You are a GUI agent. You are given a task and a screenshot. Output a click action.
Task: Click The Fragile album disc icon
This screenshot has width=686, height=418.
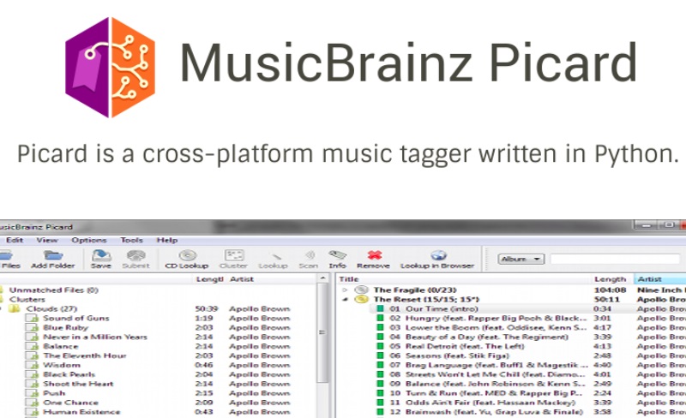coord(361,290)
